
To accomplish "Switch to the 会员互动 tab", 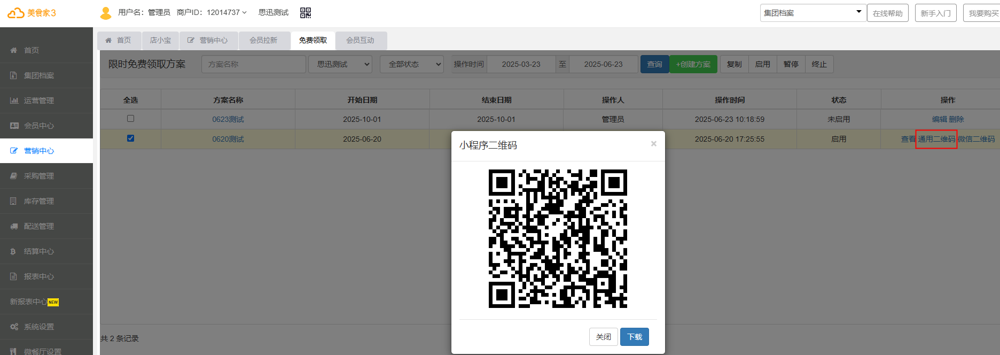I will pyautogui.click(x=360, y=40).
